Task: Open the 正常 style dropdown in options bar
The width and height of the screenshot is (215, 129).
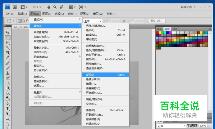Action: (x=93, y=21)
